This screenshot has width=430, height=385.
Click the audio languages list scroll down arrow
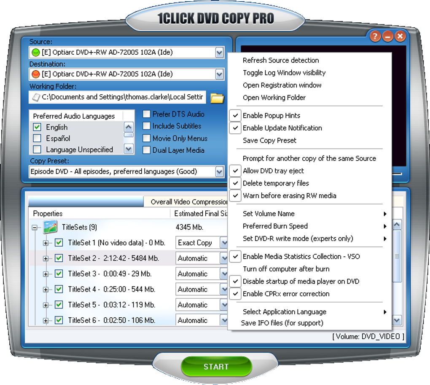click(x=129, y=149)
